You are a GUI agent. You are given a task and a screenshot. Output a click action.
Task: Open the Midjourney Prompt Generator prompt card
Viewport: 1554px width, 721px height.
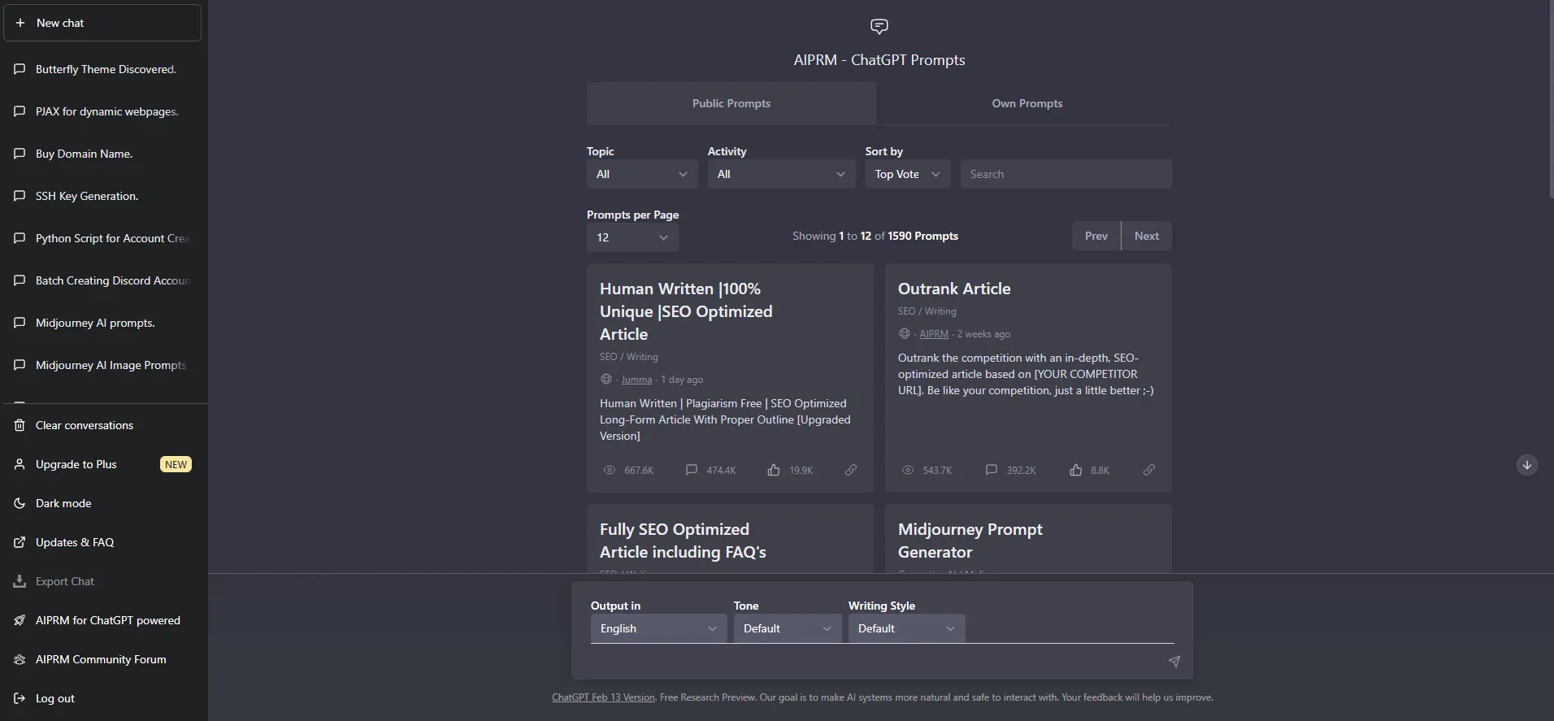1028,539
